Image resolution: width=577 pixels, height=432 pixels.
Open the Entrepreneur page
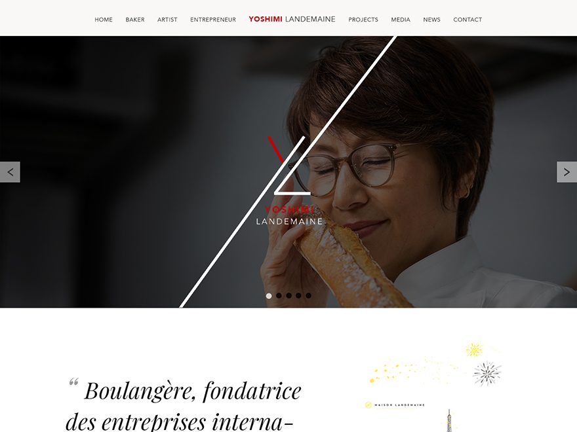tap(213, 20)
